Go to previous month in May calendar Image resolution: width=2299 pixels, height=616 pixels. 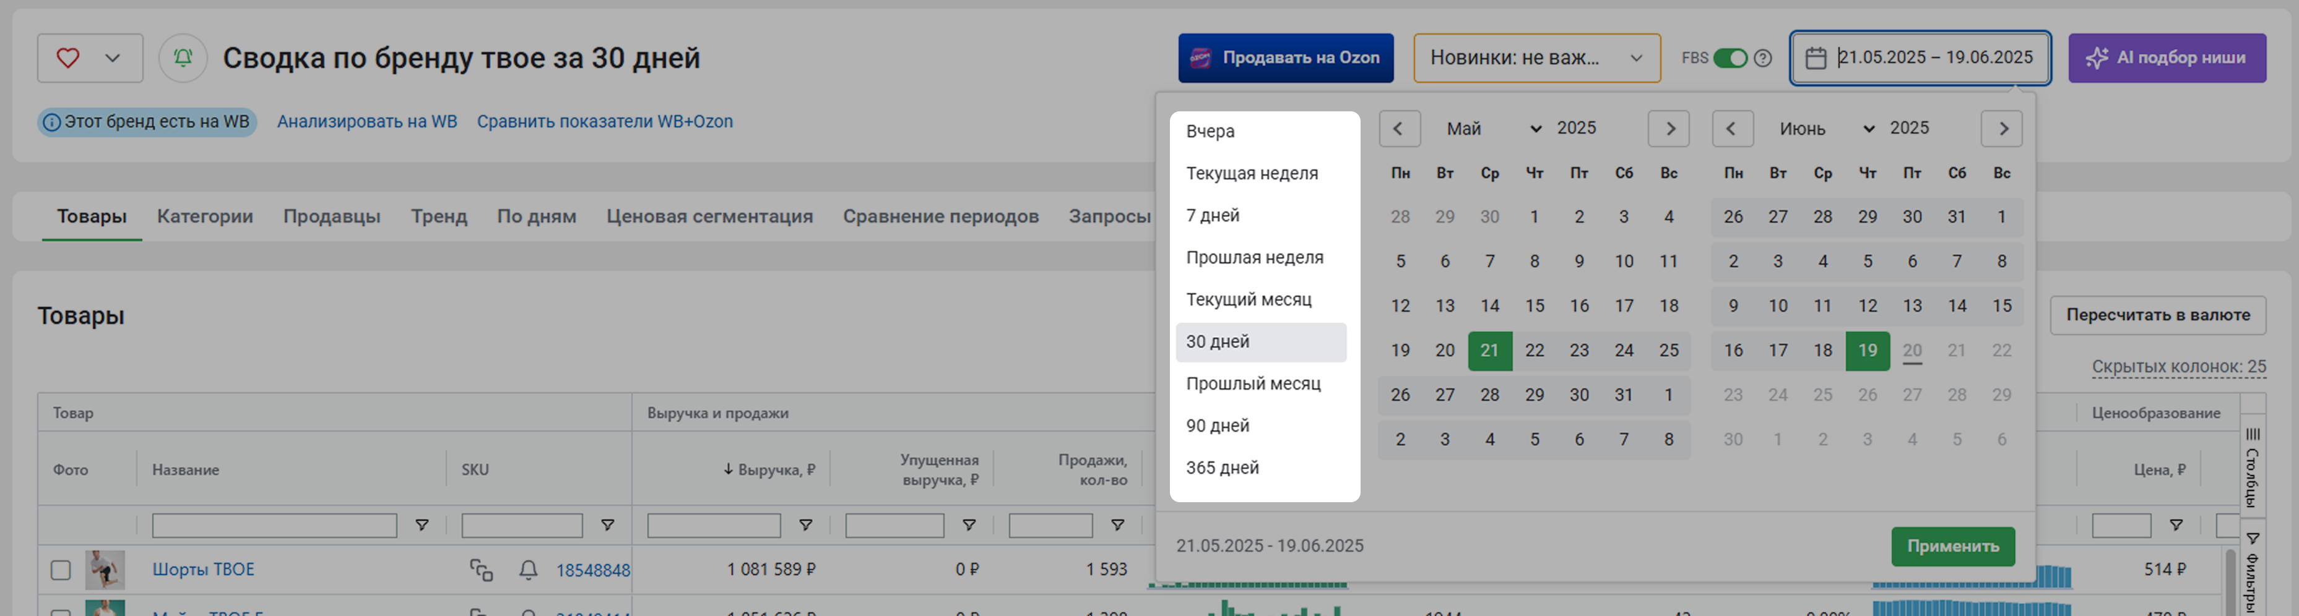click(x=1400, y=129)
